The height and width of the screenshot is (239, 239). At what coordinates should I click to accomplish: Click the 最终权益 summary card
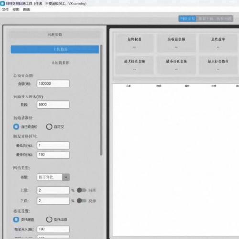[134, 43]
